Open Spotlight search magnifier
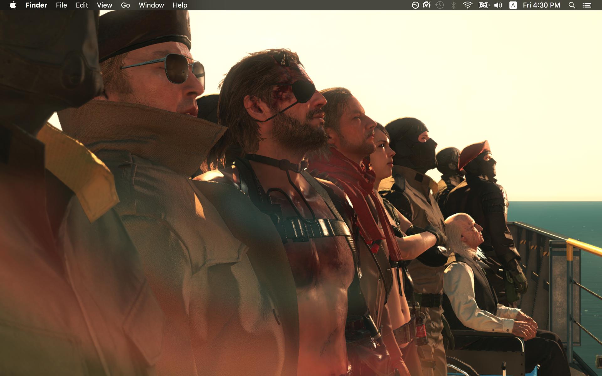 572,5
